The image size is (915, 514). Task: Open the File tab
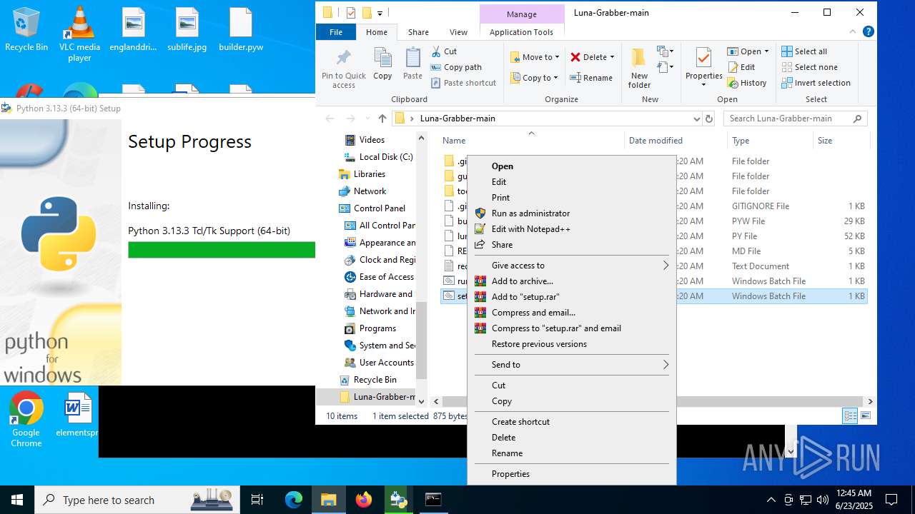tap(336, 32)
